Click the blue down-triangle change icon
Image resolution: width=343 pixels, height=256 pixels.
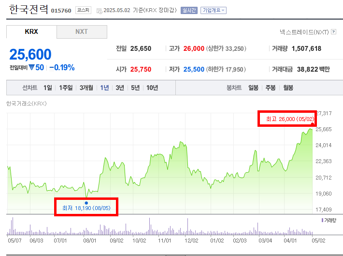[x=31, y=67]
